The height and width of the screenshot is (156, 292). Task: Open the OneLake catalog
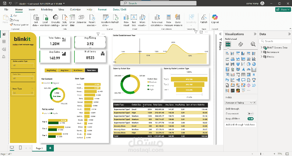click(x=55, y=20)
